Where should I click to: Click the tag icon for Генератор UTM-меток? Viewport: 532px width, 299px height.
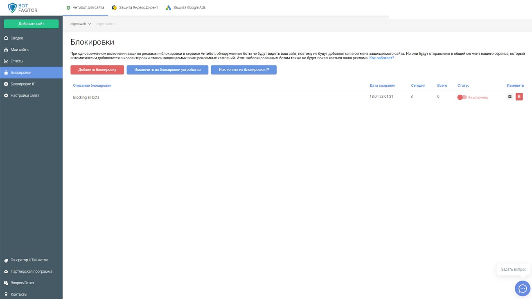(6, 260)
